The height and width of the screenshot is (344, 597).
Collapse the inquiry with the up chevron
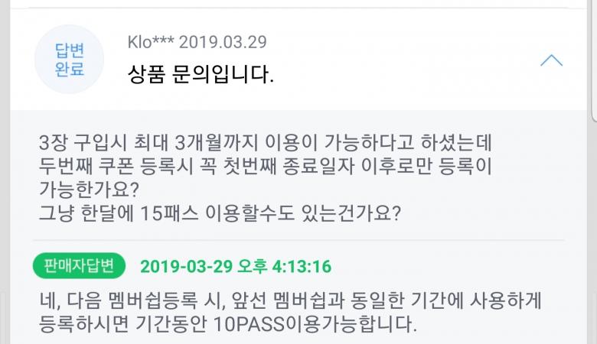551,60
